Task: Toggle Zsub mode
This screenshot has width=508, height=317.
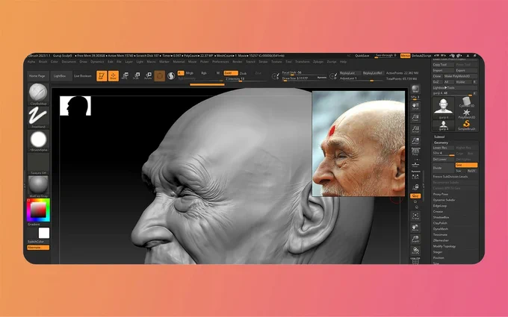Action: 243,73
